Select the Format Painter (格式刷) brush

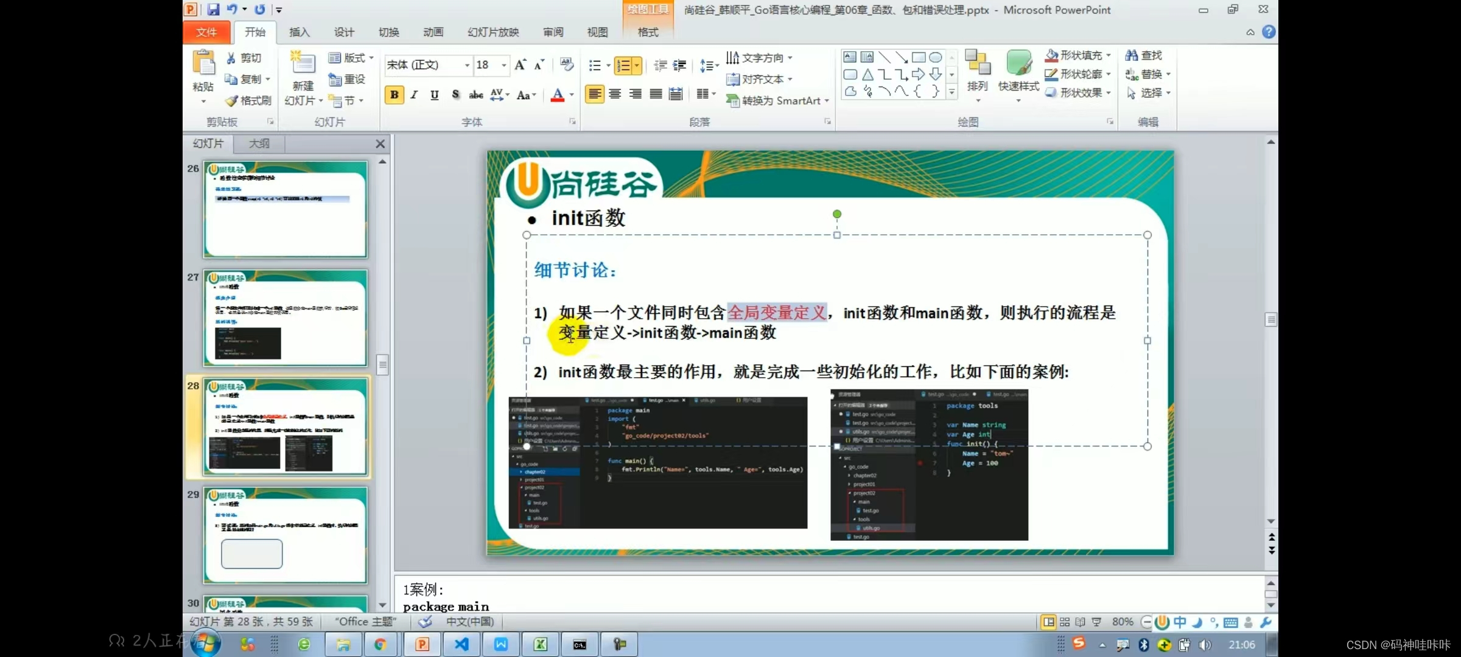[248, 100]
